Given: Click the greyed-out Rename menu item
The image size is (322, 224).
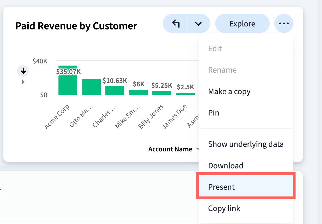Looking at the screenshot, I should click(222, 70).
